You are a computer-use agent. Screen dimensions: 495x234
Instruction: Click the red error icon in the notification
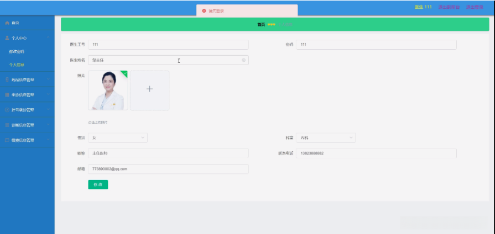pos(204,10)
